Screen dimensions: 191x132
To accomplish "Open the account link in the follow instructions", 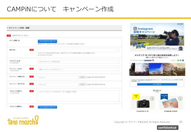I will 145,80.
